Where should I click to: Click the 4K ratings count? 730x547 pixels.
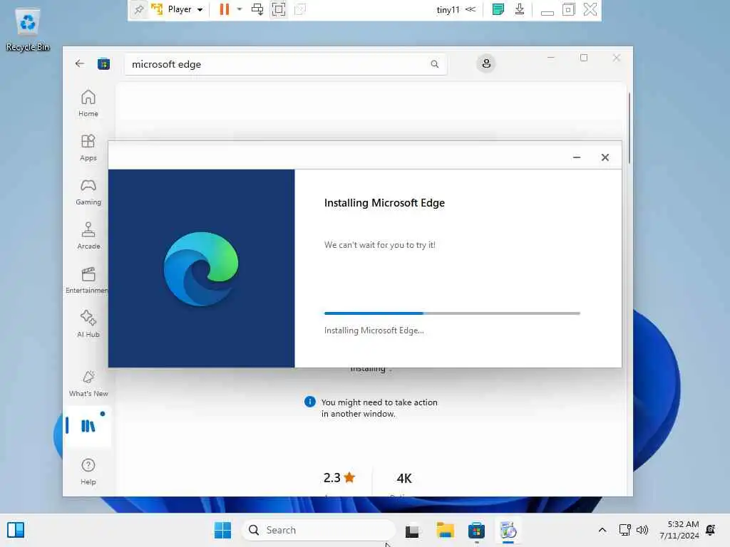pyautogui.click(x=404, y=478)
